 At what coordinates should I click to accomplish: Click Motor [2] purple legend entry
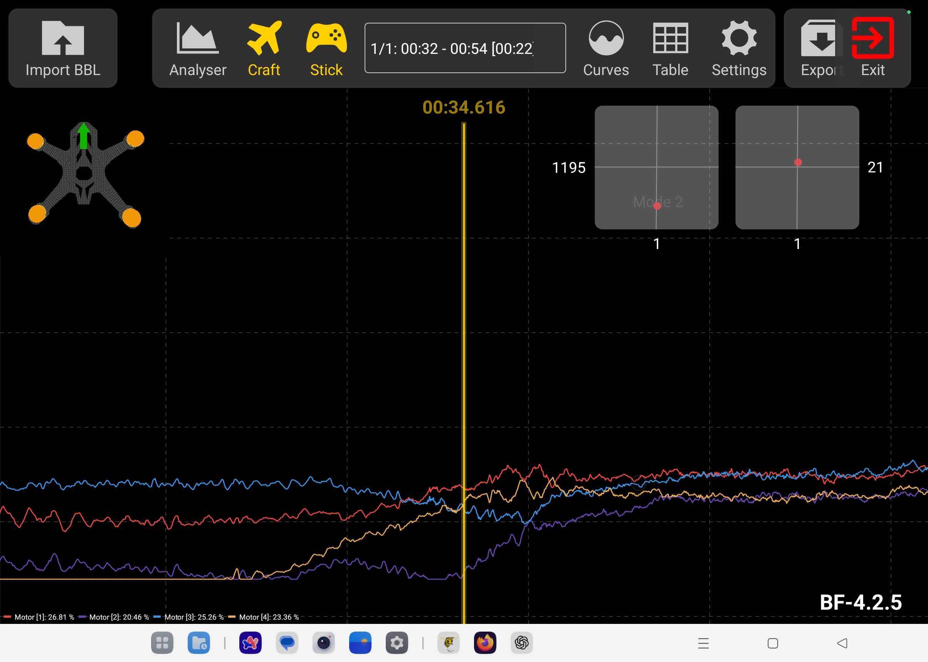click(x=114, y=617)
